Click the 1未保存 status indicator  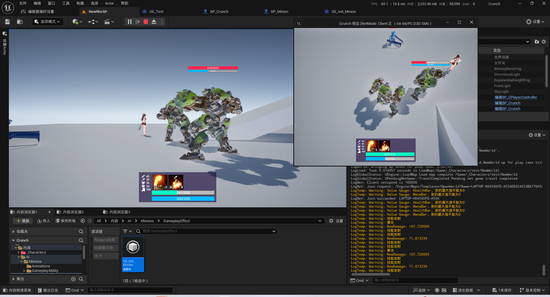502,290
